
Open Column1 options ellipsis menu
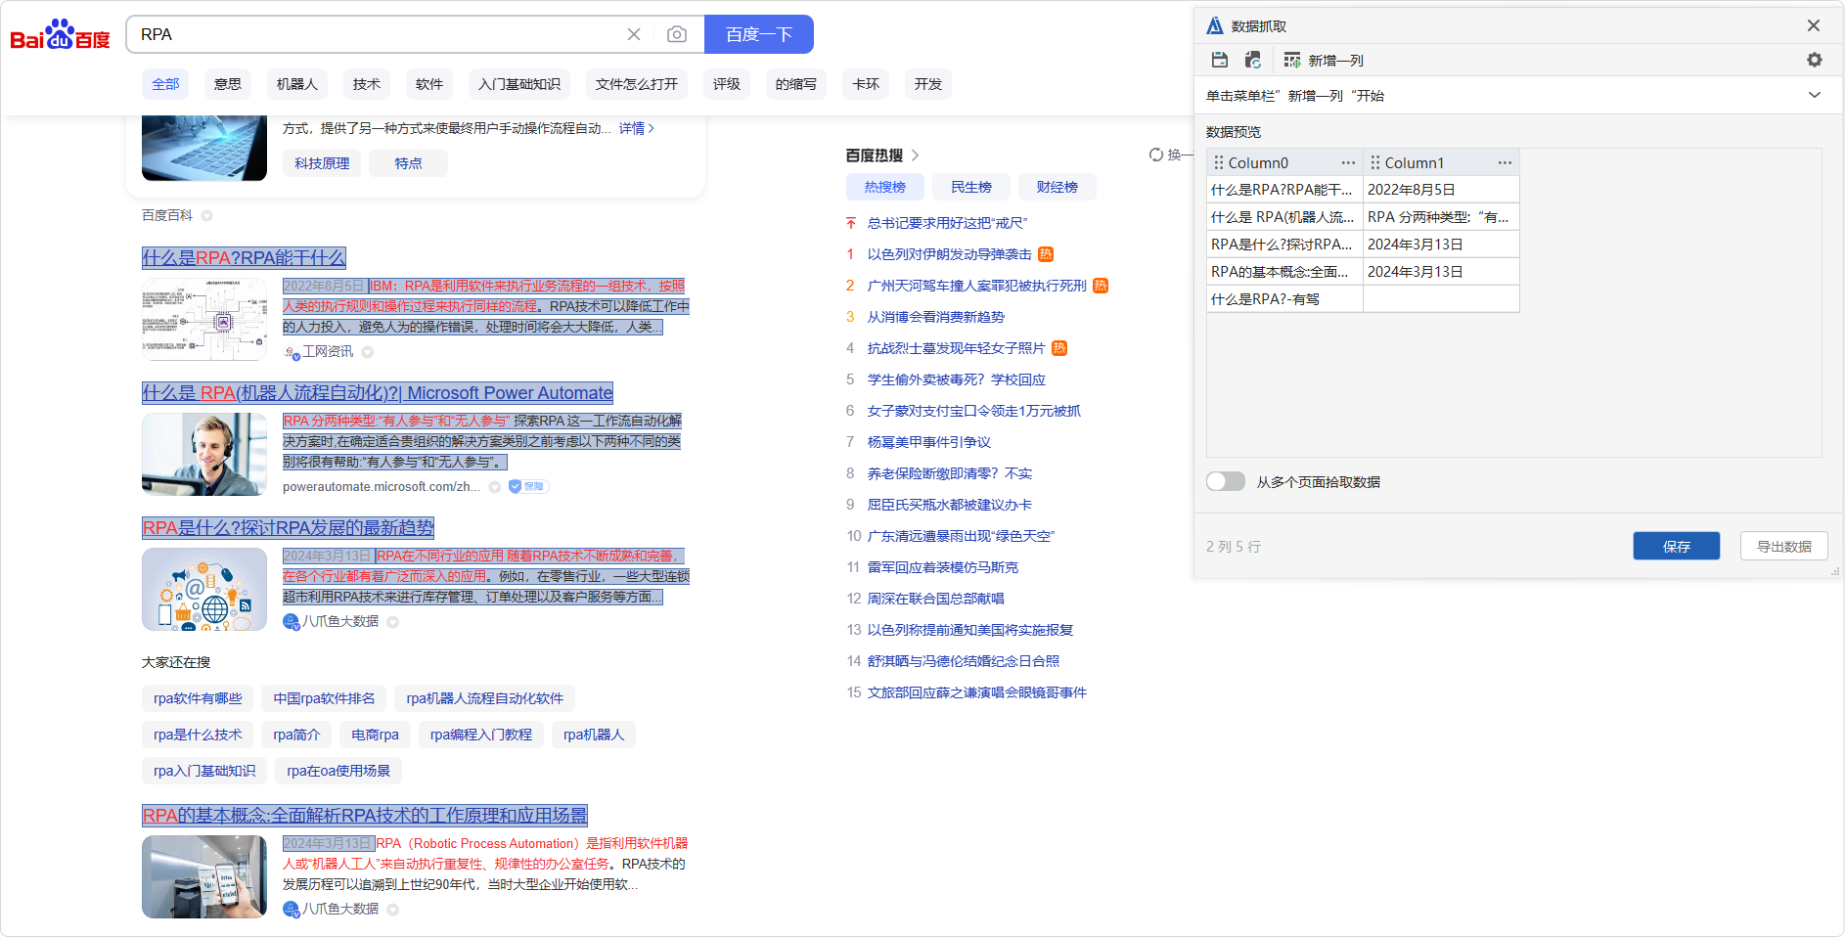pos(1505,162)
